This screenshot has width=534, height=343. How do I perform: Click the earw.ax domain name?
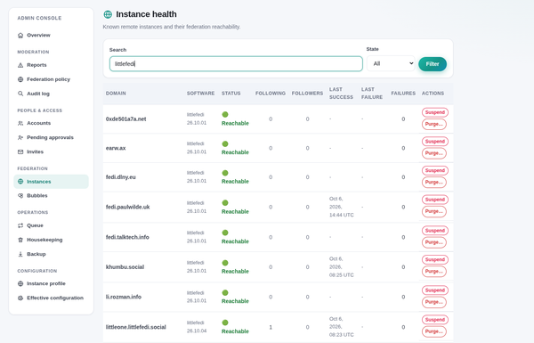(116, 148)
